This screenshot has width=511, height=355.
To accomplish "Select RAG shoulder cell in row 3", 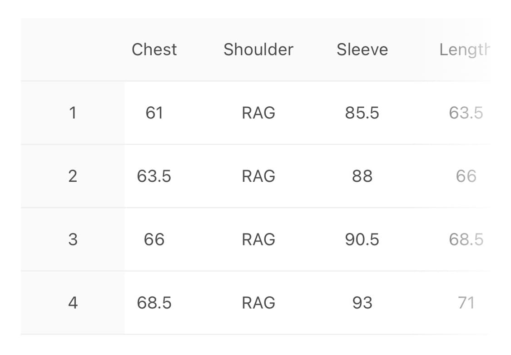I will click(x=258, y=239).
